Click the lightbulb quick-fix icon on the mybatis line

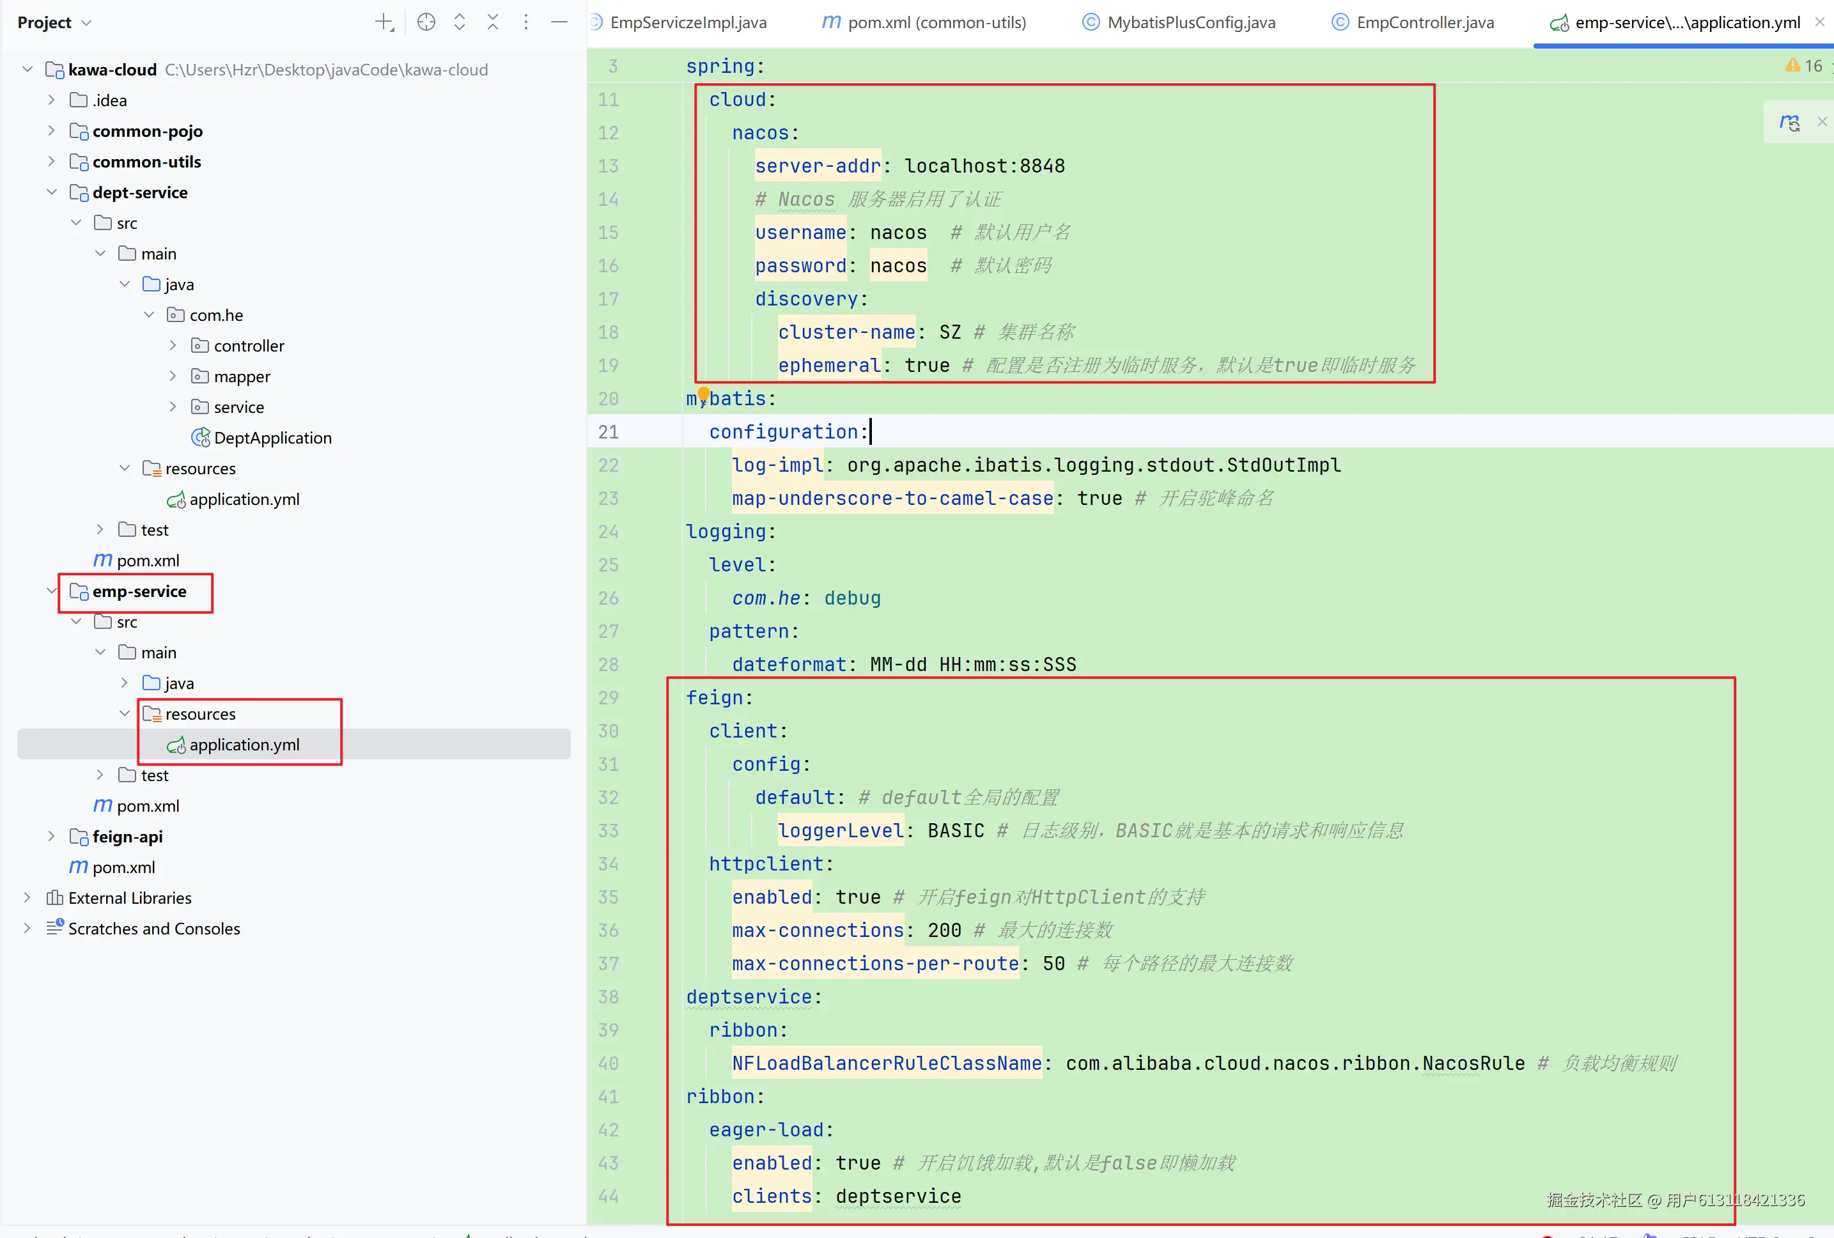pos(703,394)
